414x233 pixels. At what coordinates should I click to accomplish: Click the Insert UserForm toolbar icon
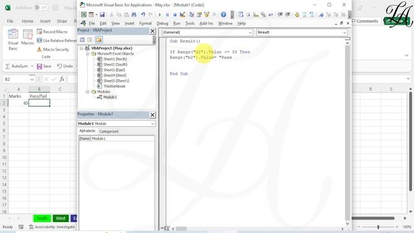(x=91, y=15)
